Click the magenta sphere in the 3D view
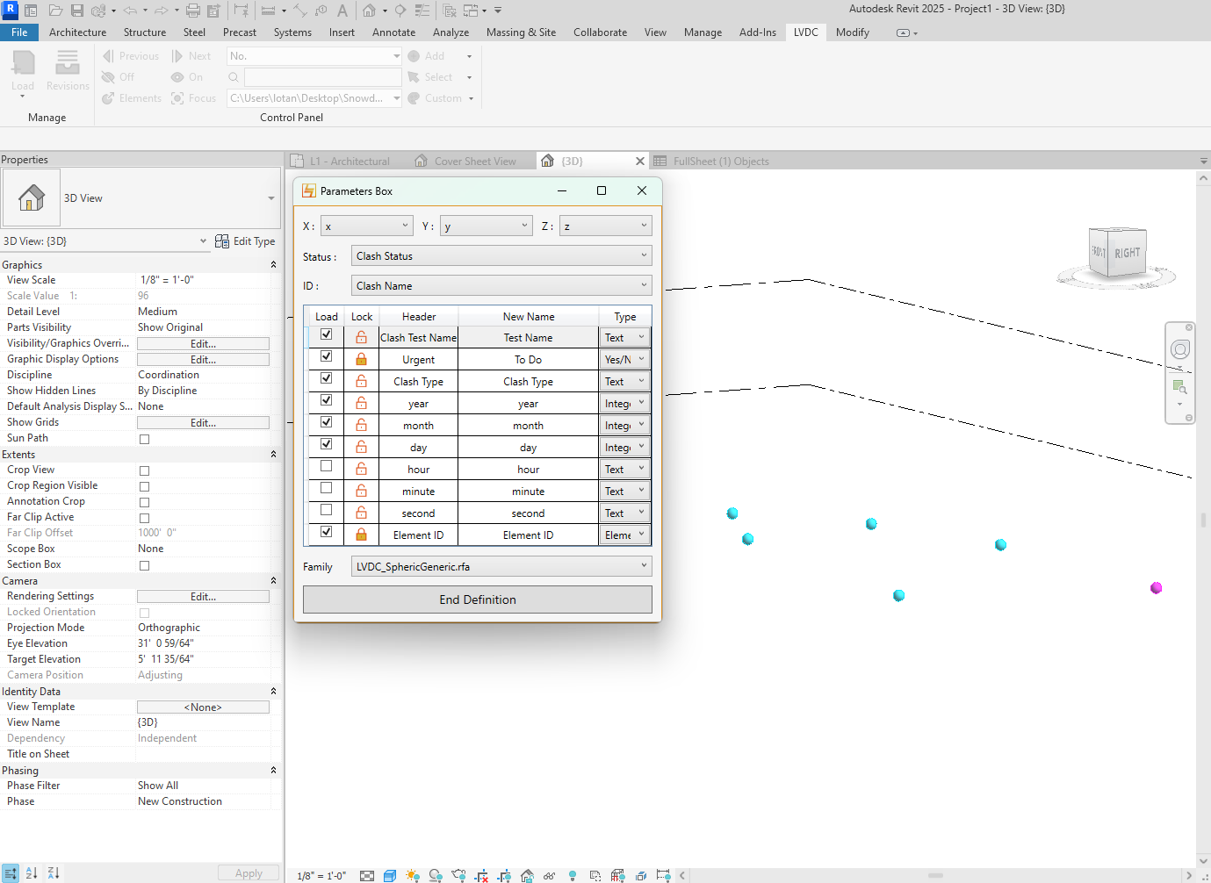 coord(1156,588)
